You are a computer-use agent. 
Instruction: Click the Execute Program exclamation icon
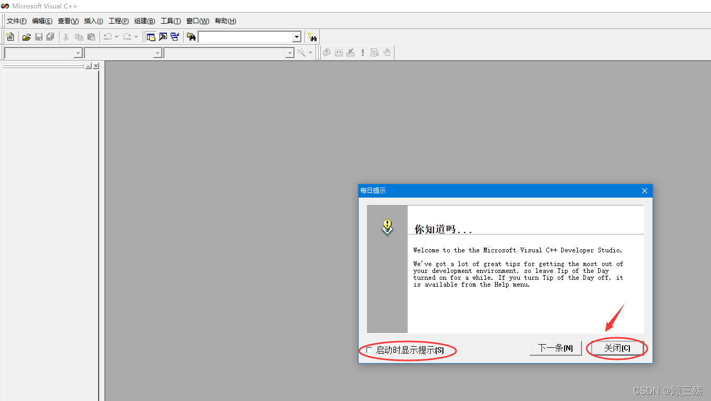click(x=363, y=53)
